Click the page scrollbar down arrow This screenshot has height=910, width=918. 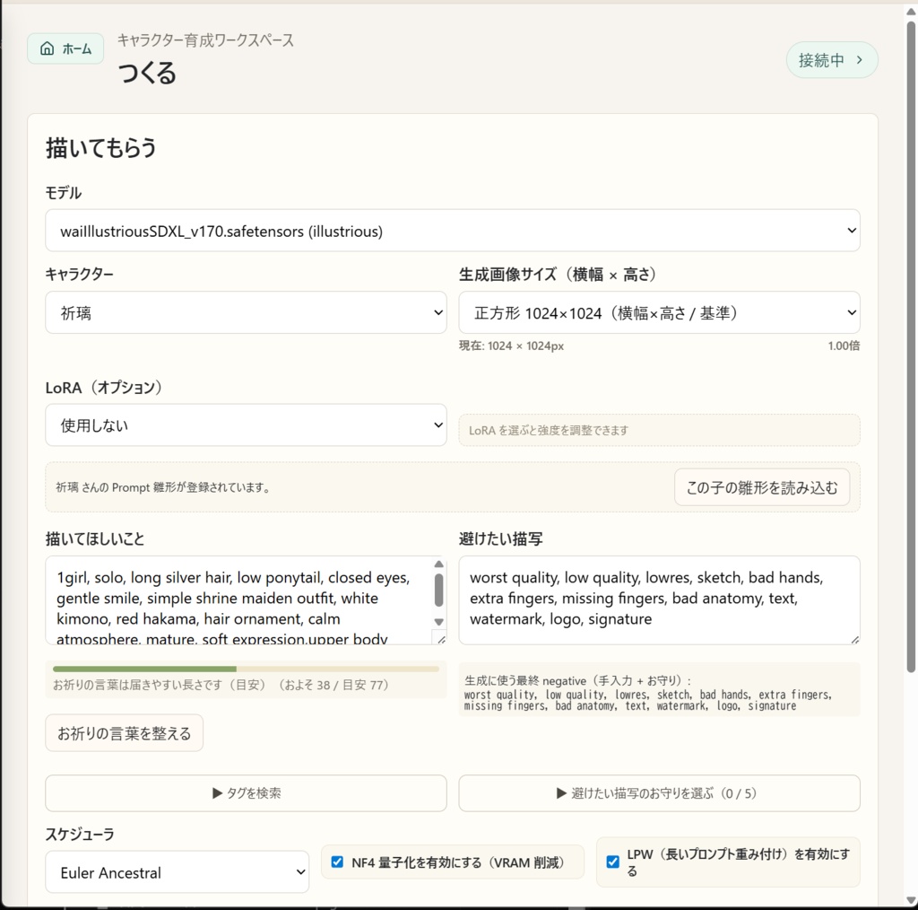[x=911, y=900]
